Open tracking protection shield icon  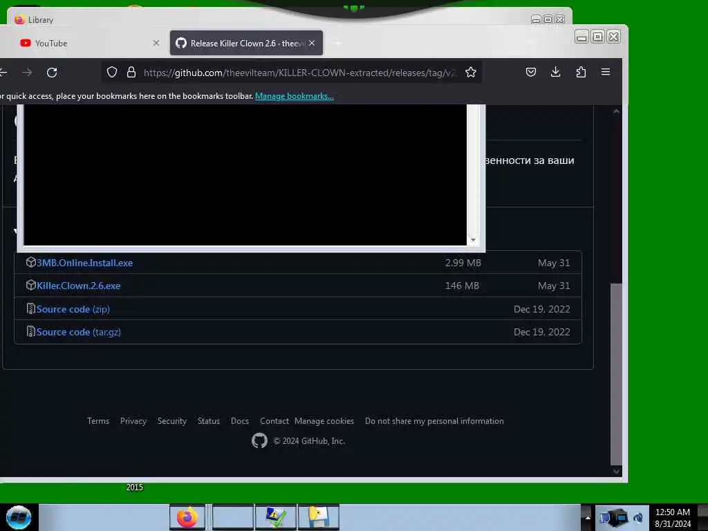[112, 72]
